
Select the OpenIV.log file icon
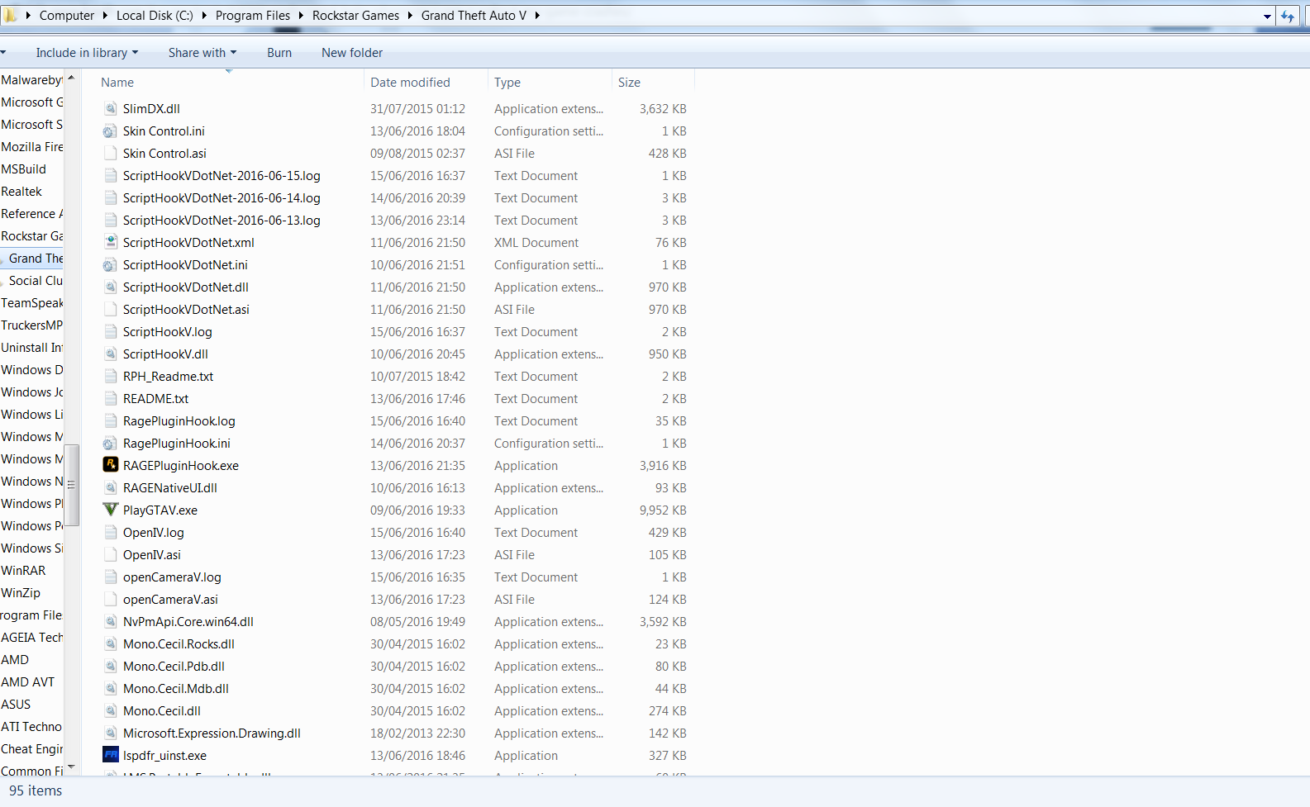(110, 532)
